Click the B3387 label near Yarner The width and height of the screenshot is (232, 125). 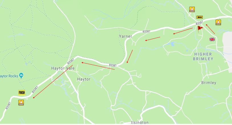(146, 31)
